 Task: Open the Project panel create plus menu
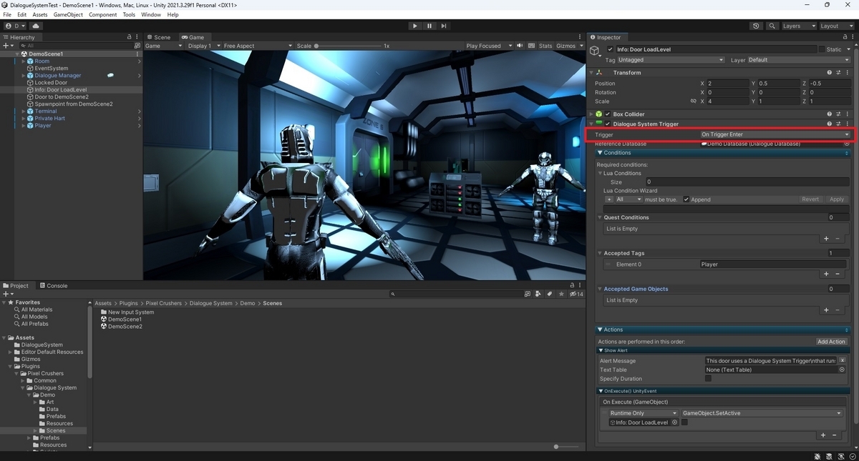coord(8,294)
